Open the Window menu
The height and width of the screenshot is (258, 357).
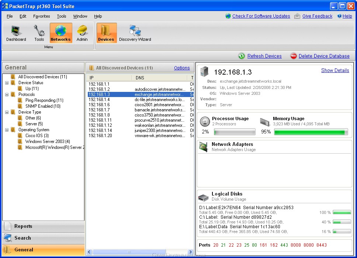80,16
